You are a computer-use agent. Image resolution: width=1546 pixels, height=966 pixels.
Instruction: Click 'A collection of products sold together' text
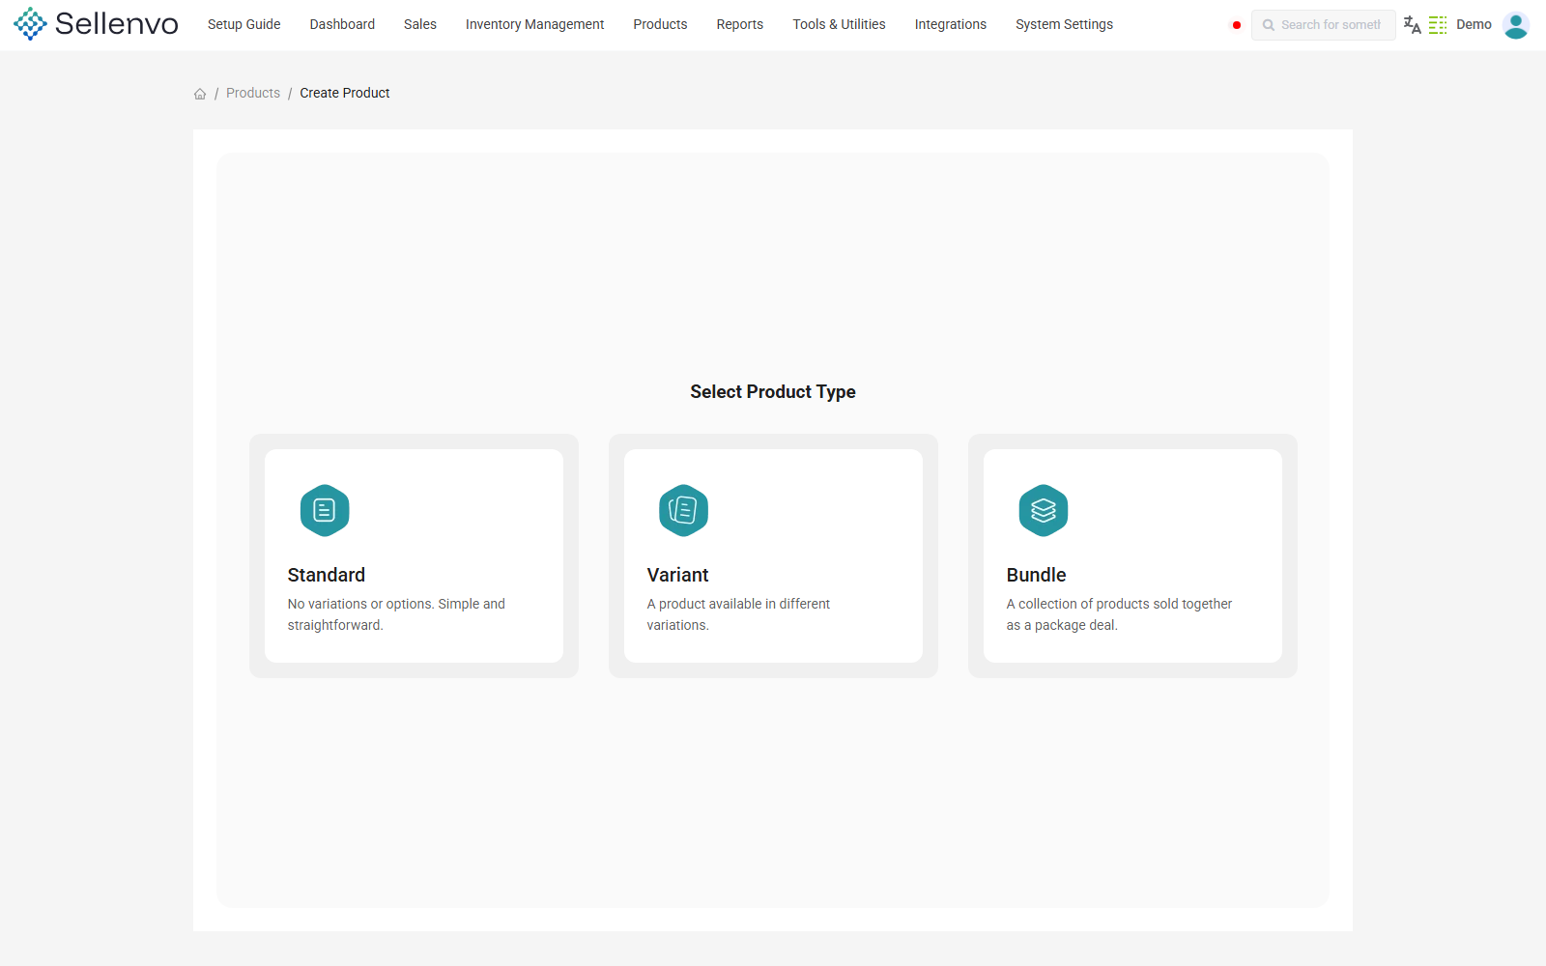point(1119,614)
